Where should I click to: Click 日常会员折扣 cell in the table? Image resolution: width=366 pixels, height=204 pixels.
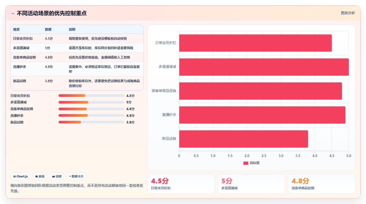click(23, 39)
